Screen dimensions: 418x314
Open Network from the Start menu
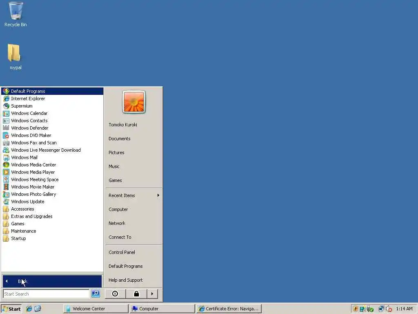click(133, 223)
